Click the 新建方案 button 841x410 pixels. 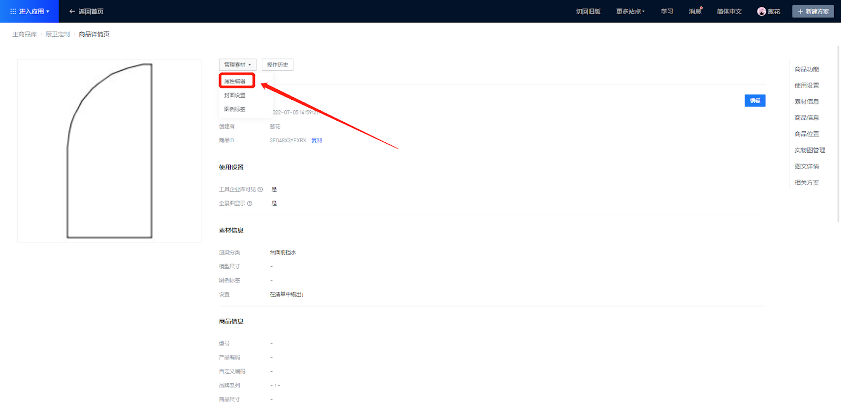pos(813,11)
